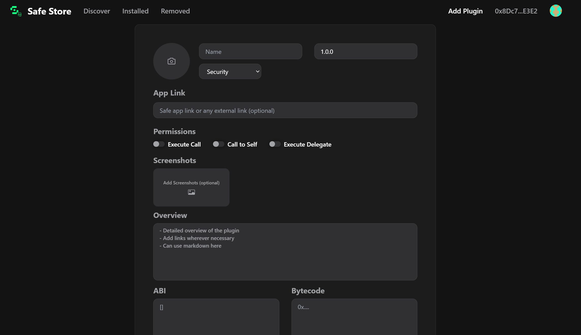Click the Bytecode heading
The height and width of the screenshot is (335, 581).
click(308, 291)
